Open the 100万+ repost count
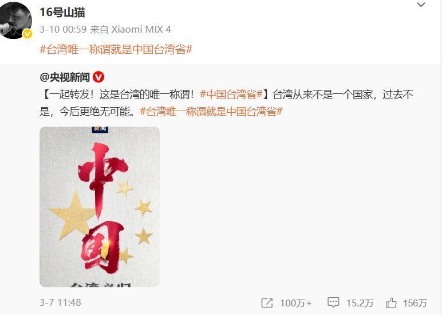Screen dimensions: 442x315 click(x=295, y=303)
